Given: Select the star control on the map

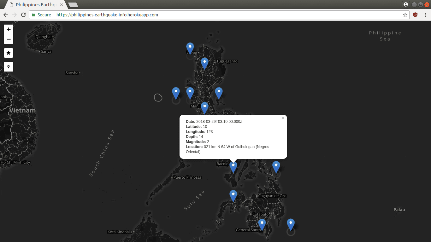Looking at the screenshot, I should 8,53.
